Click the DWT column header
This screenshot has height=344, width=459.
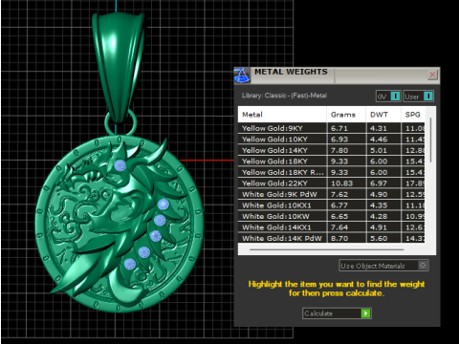tap(383, 115)
